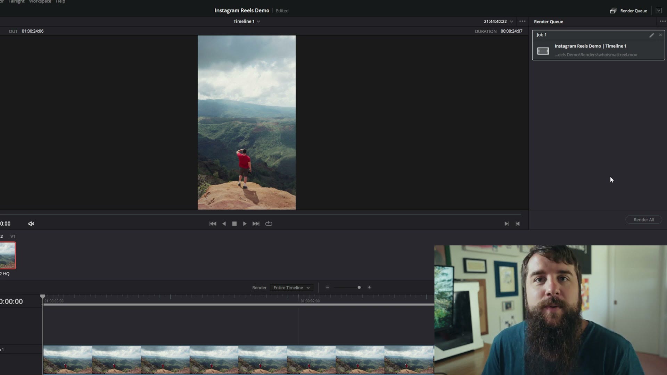Click the DURATION value 00:00:24:07
The image size is (667, 375).
tap(511, 31)
